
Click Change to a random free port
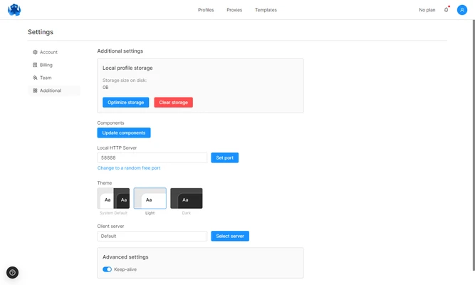129,168
